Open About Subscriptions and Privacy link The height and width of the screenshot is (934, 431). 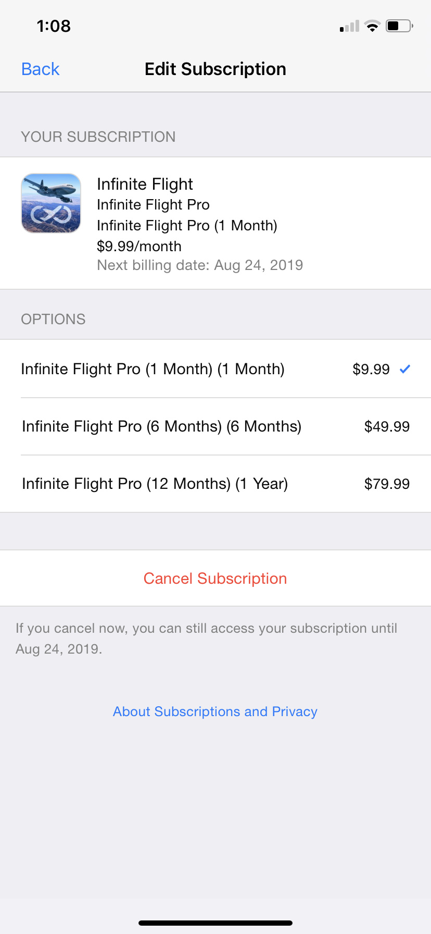tap(215, 711)
